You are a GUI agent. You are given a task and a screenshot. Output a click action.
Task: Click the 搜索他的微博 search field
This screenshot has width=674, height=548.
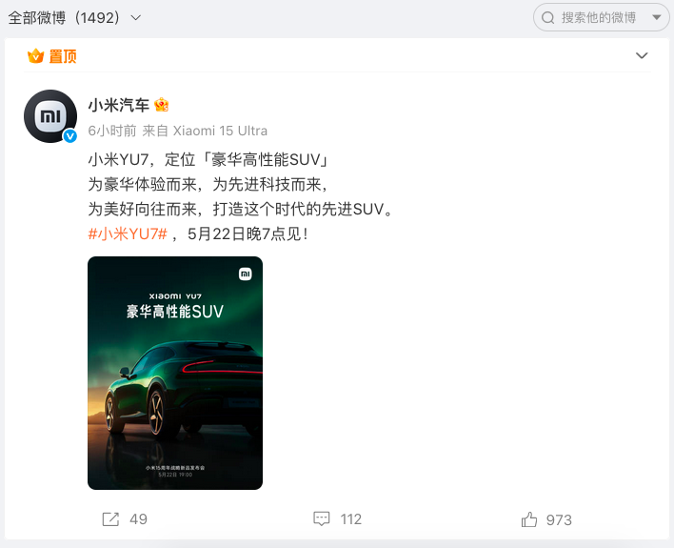[601, 18]
